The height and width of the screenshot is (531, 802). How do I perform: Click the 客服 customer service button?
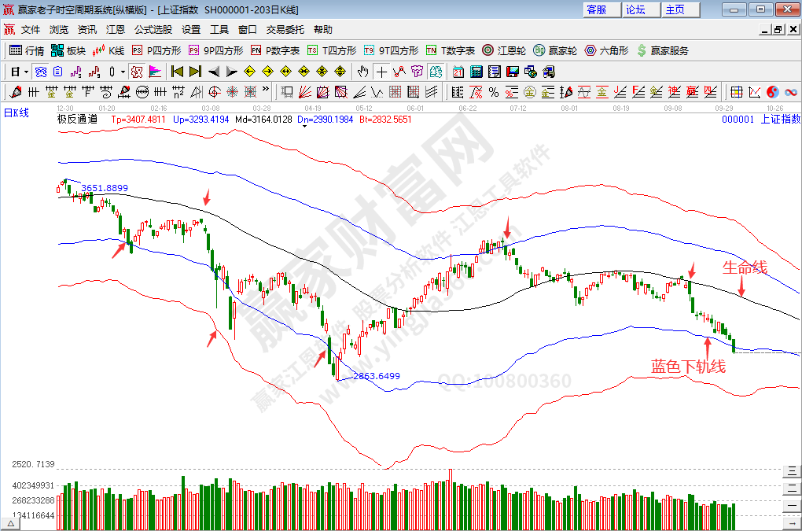point(598,9)
